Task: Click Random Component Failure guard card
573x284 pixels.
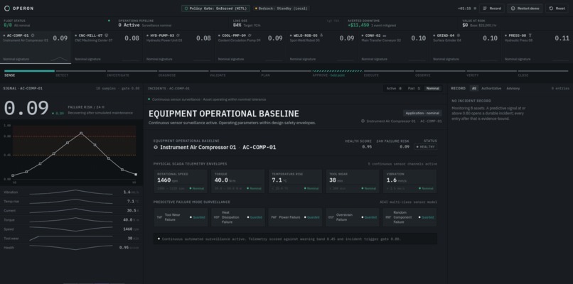Action: (x=409, y=217)
